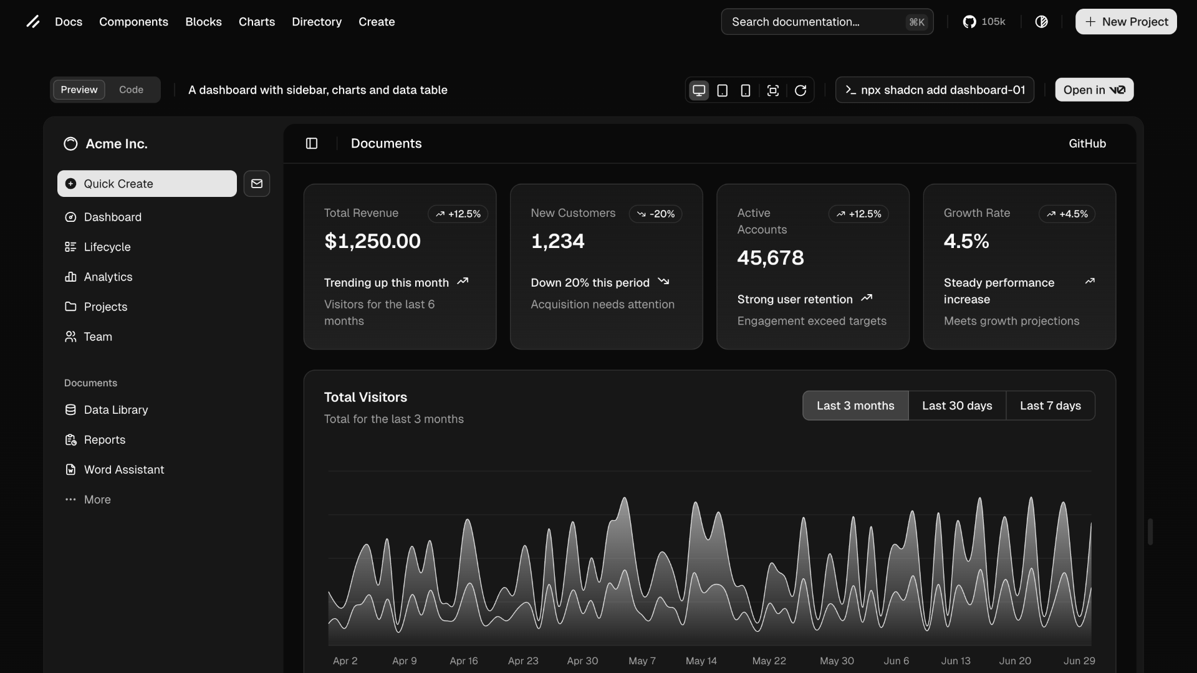Toggle the sidebar panel icon
1197x673 pixels.
tap(312, 144)
